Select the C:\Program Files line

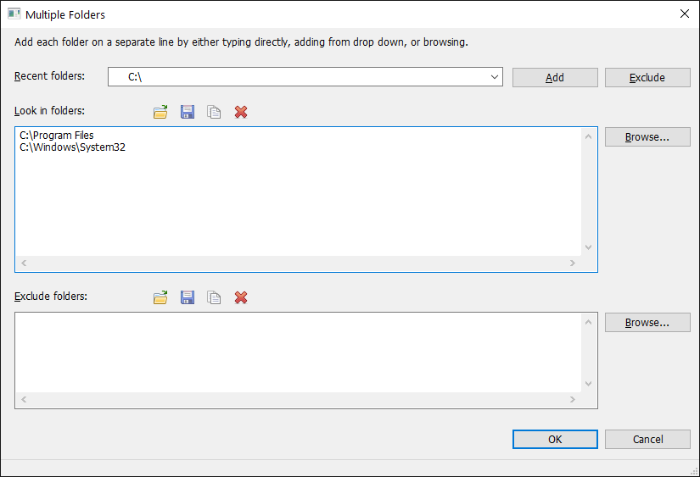[57, 135]
